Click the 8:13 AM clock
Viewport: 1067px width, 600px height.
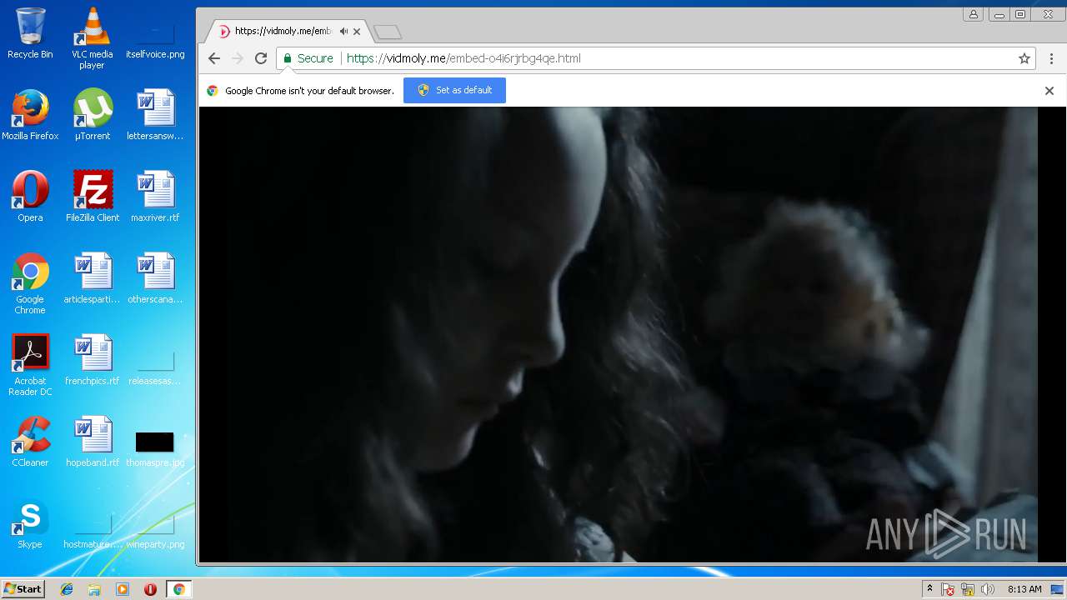(1024, 589)
